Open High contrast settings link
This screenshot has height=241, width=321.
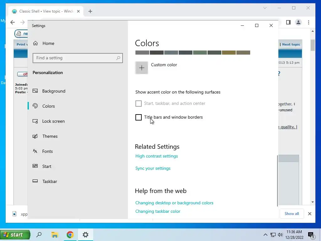tap(157, 156)
